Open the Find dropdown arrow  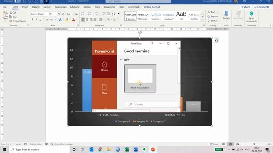(217, 12)
